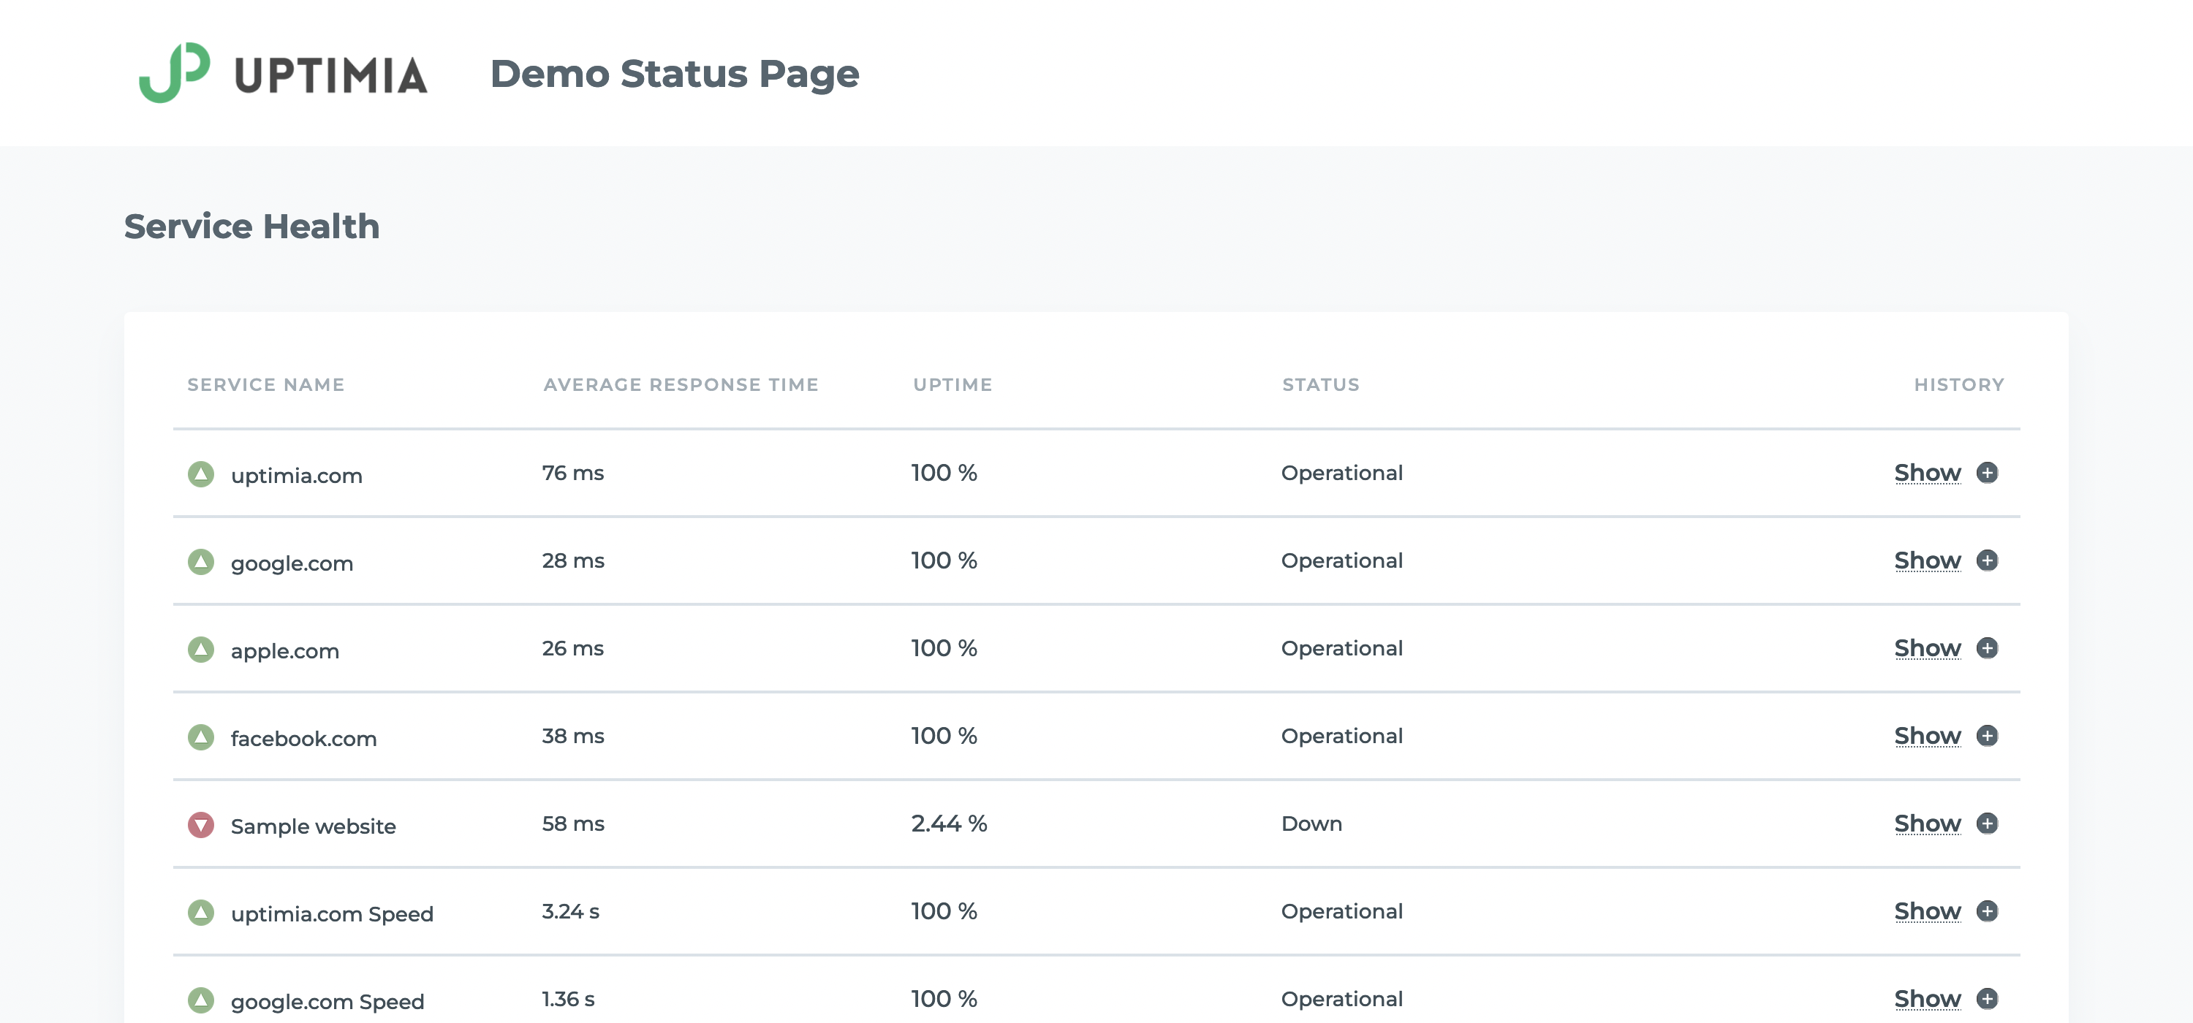Open Show link in google.com Speed row
2193x1023 pixels.
tap(1928, 998)
